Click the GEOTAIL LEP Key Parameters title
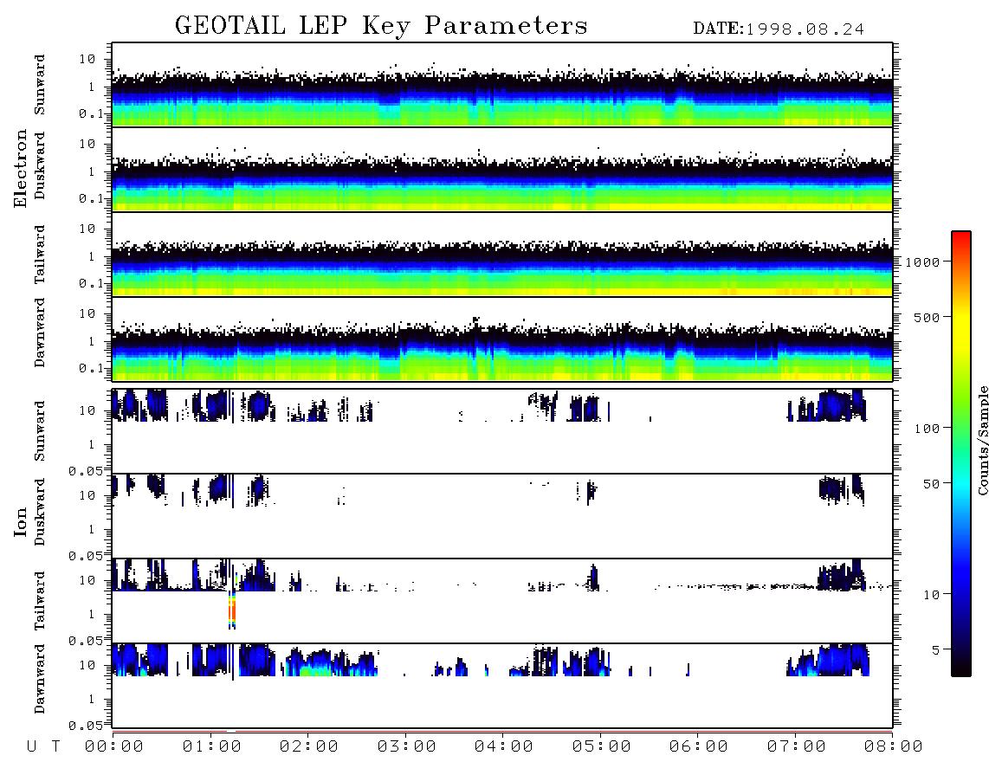Viewport: 989px width, 762px height. tap(381, 26)
